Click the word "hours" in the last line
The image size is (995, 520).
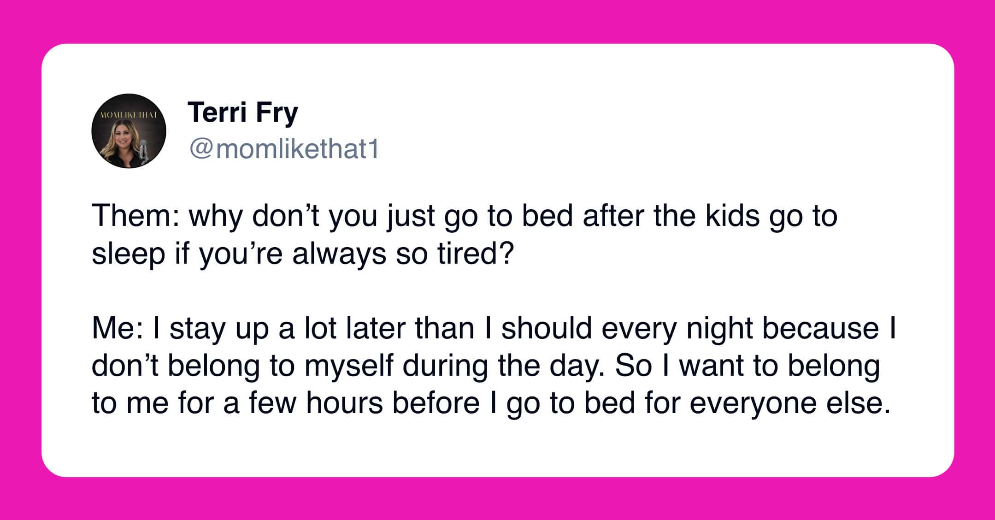344,403
